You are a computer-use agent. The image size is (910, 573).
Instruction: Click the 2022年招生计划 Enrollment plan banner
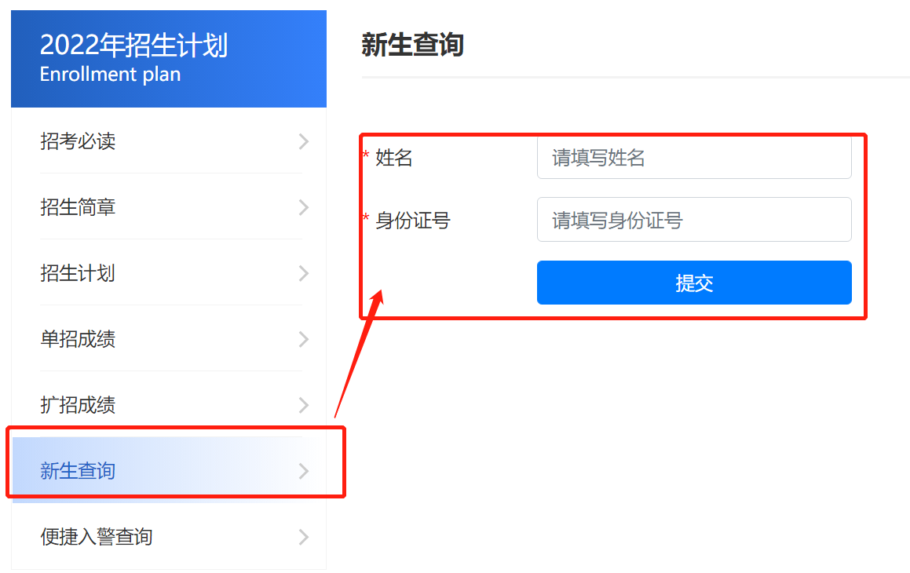point(169,59)
